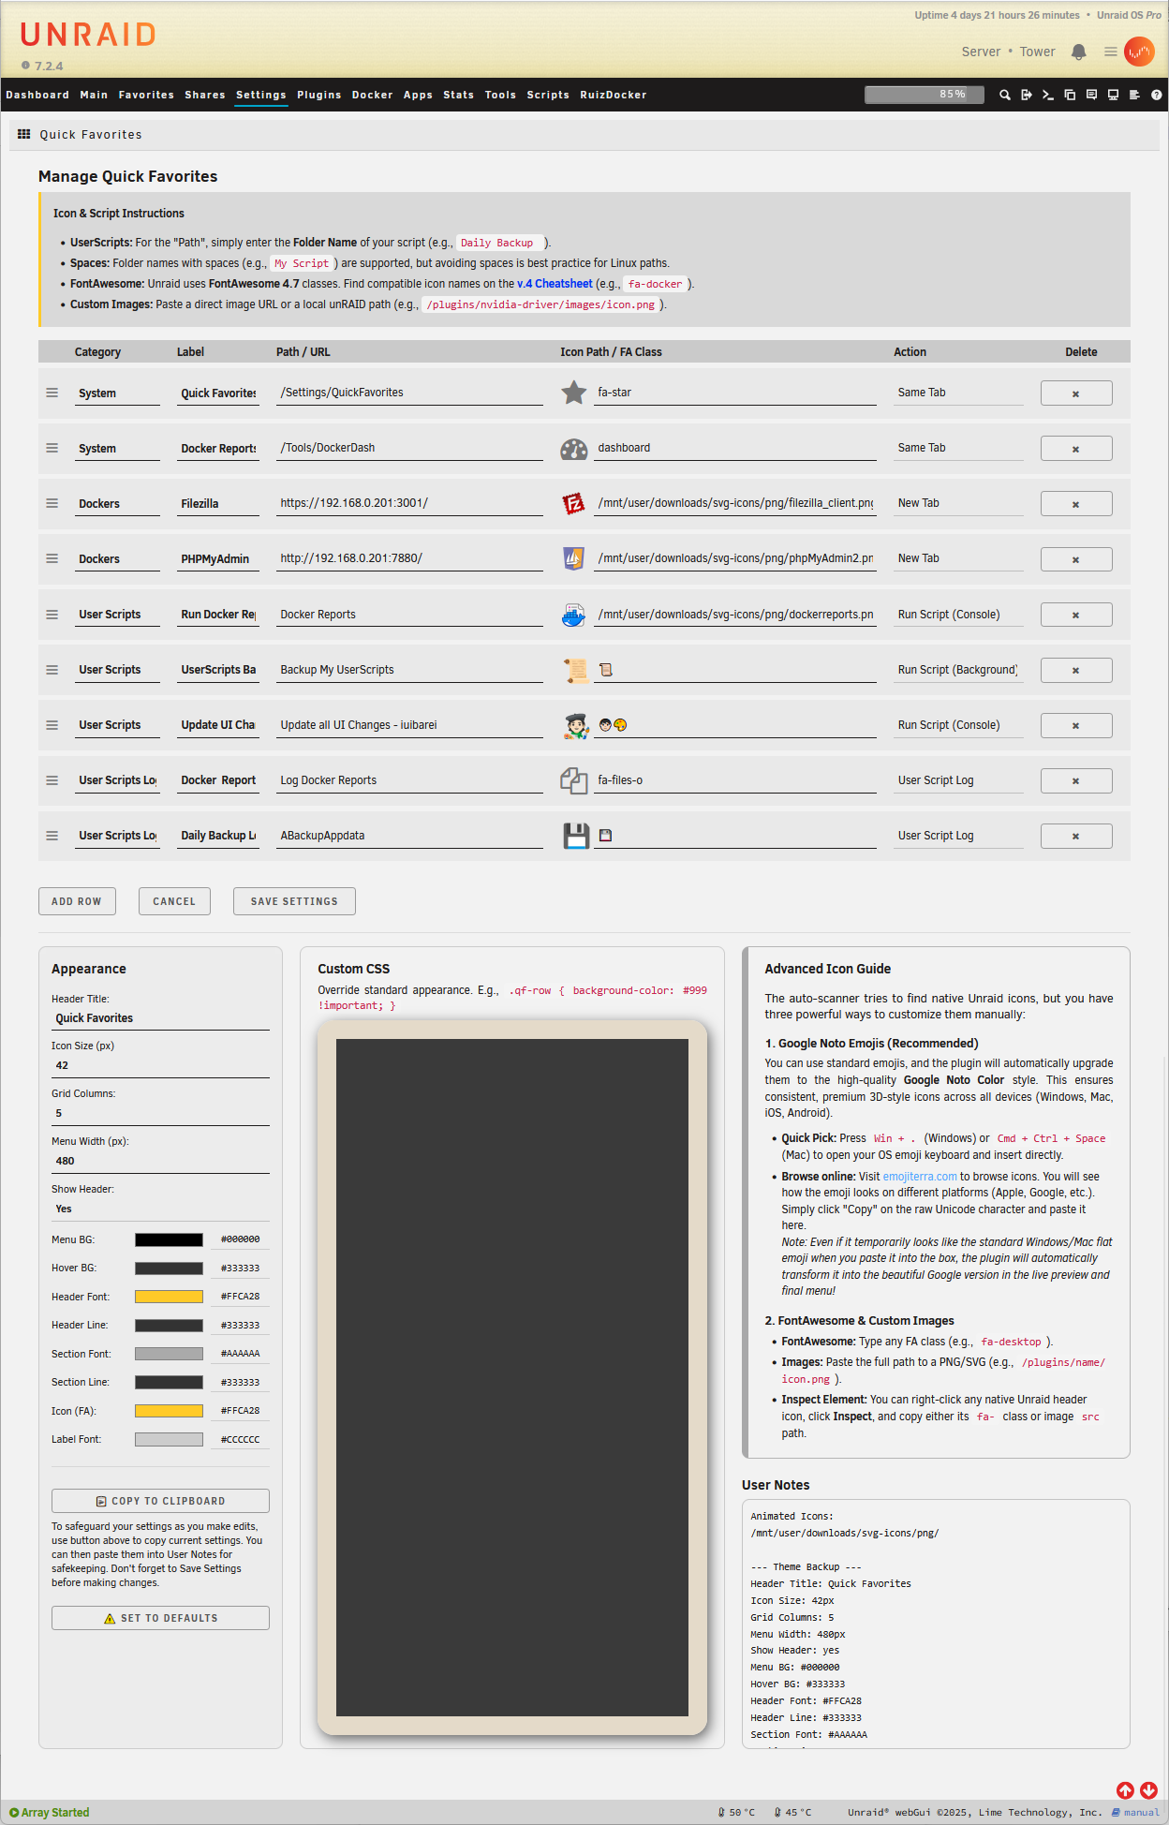Open the system log lines icon
The image size is (1169, 1825).
coord(1134,95)
